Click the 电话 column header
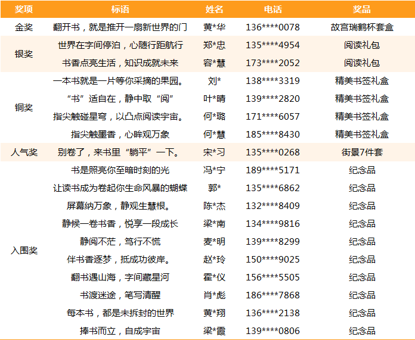 (273, 10)
